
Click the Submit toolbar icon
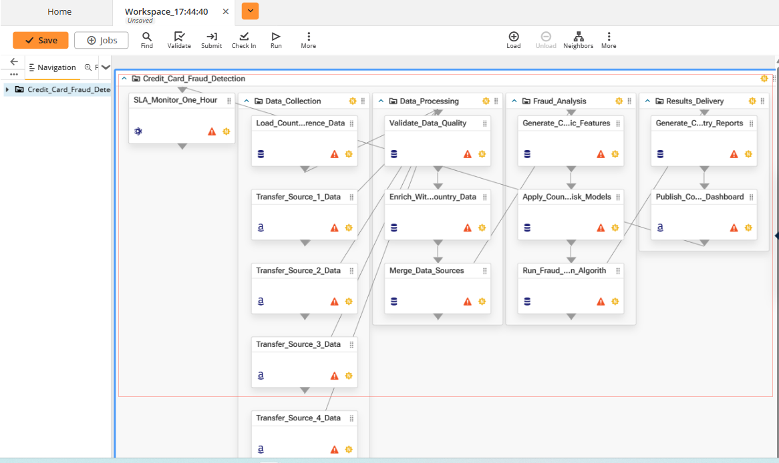click(212, 37)
